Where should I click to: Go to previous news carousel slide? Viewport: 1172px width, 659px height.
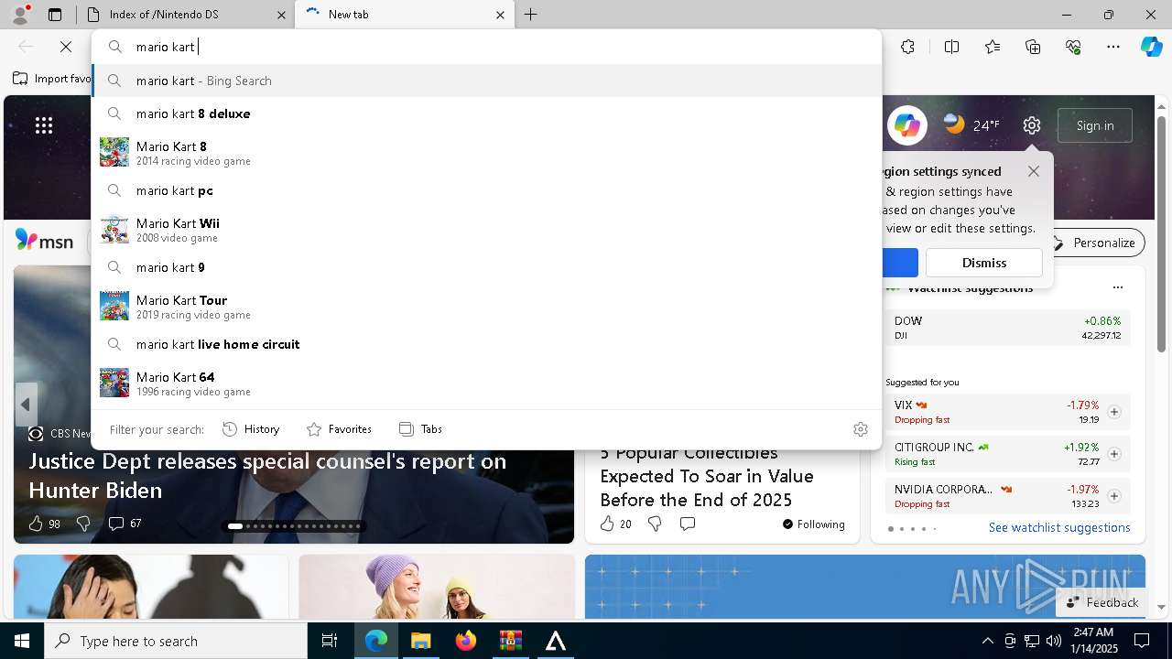point(26,405)
